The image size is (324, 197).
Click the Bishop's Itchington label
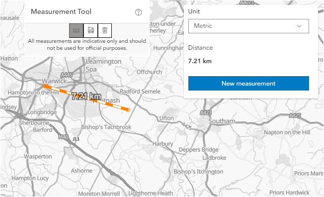[x=198, y=172]
